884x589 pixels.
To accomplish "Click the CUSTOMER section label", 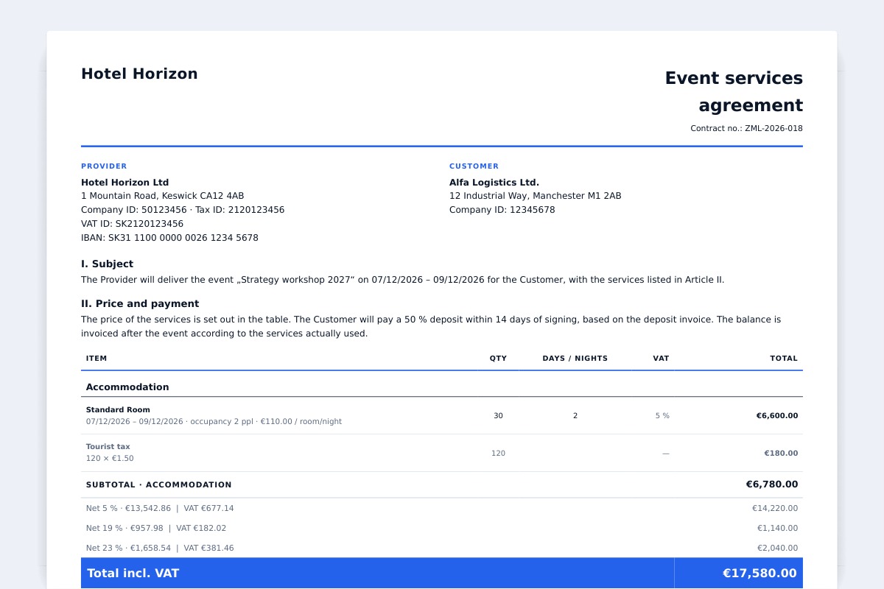I will pos(474,166).
